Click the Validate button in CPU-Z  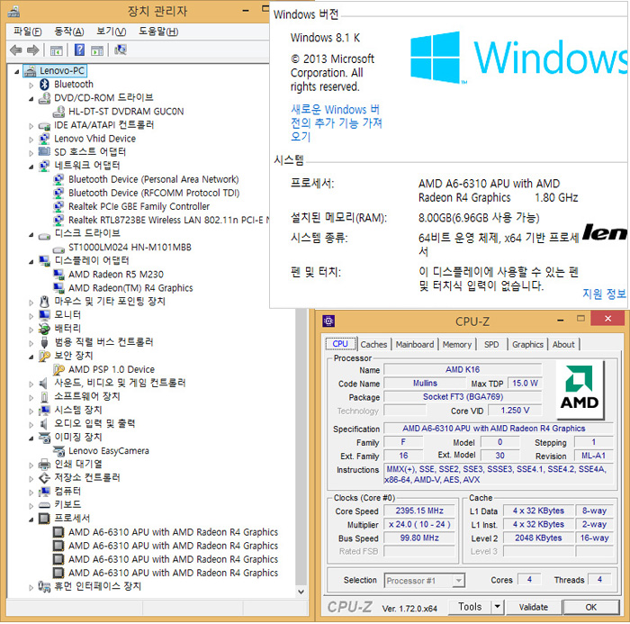point(533,607)
